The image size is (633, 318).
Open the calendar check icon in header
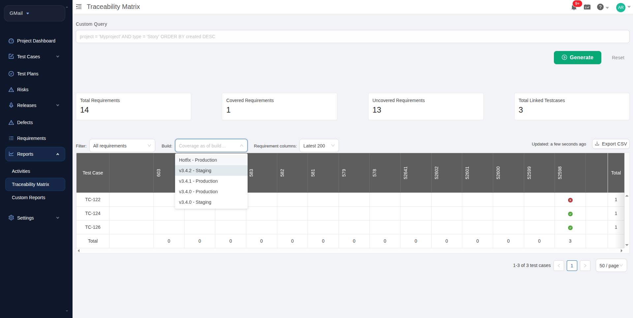(587, 7)
